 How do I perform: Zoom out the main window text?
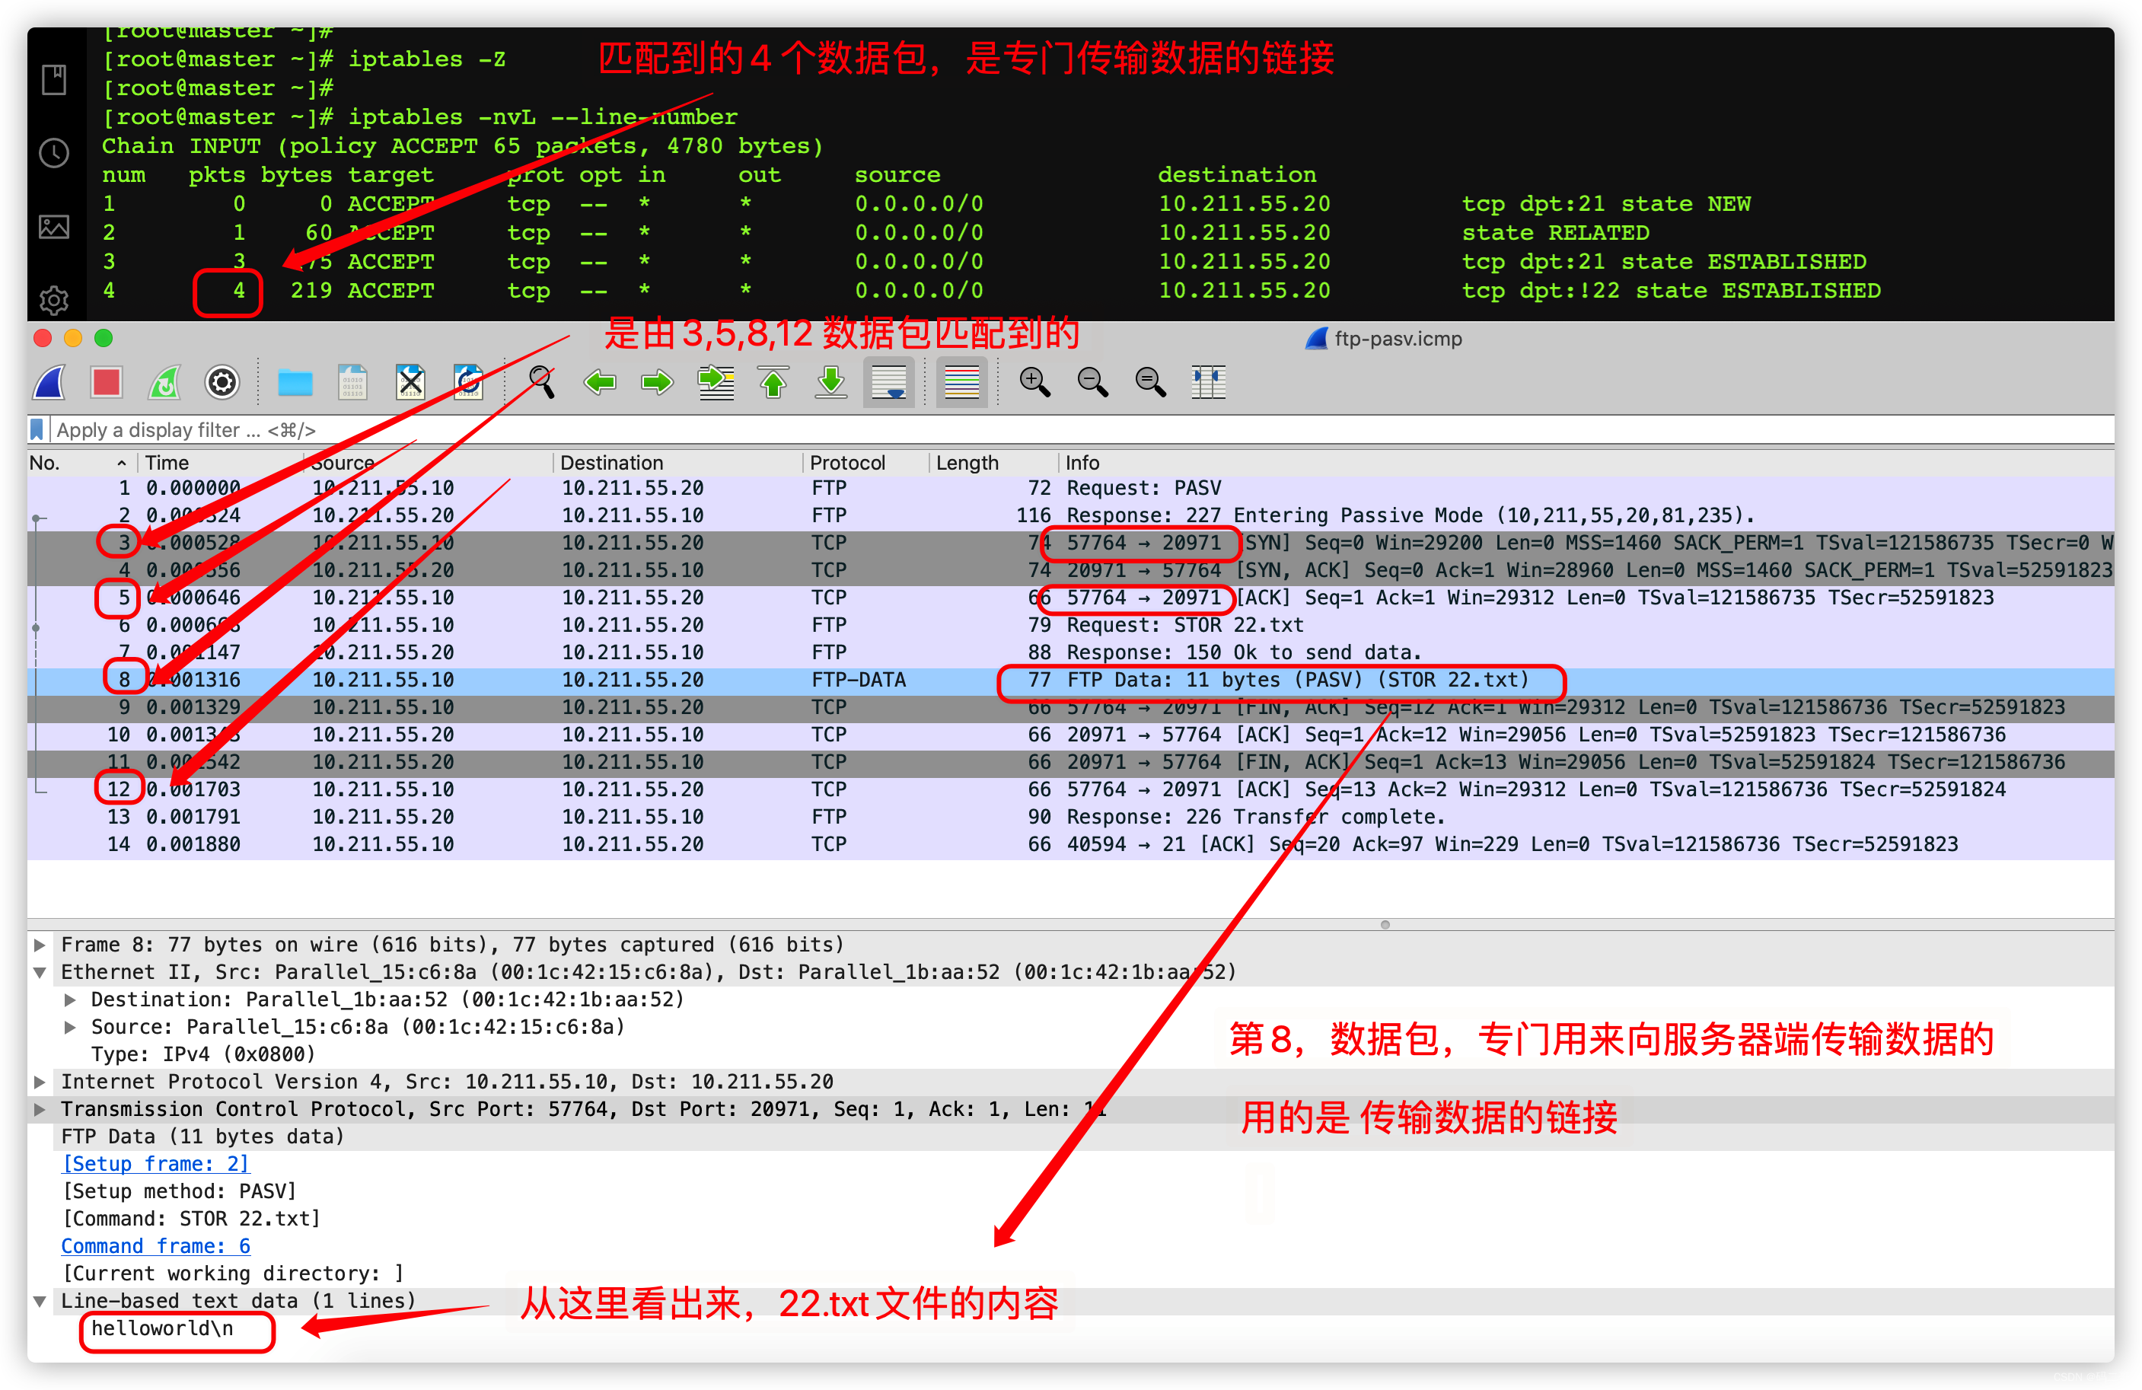1092,383
